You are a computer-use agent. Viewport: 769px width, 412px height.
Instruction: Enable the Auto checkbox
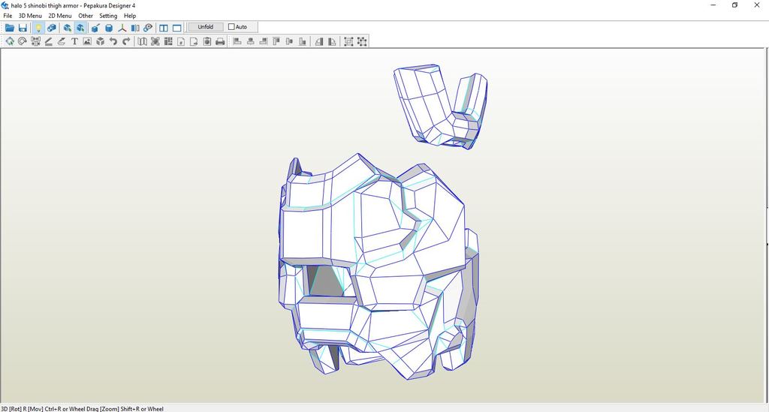pos(231,27)
